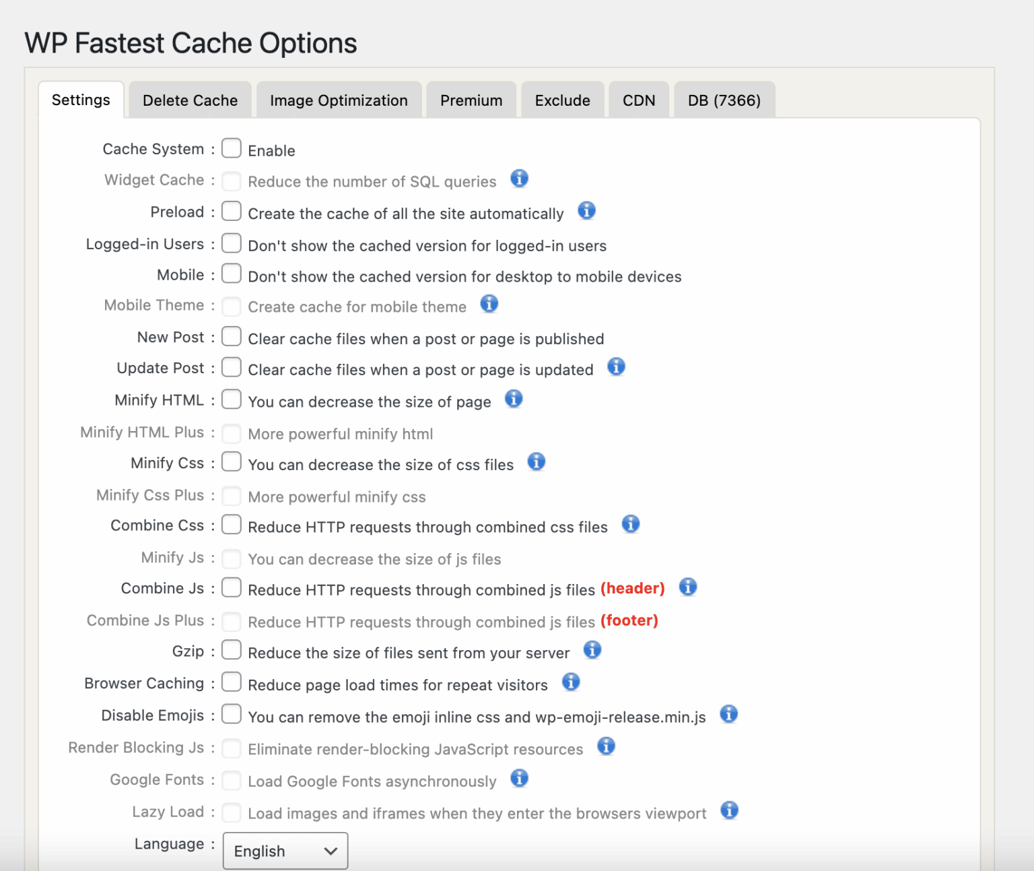Open the Language dropdown
1034x871 pixels.
tap(285, 850)
